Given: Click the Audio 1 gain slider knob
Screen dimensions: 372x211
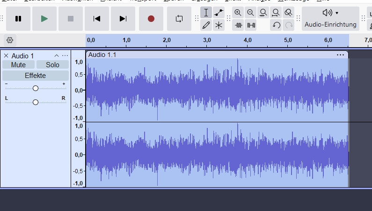Looking at the screenshot, I should (36, 88).
